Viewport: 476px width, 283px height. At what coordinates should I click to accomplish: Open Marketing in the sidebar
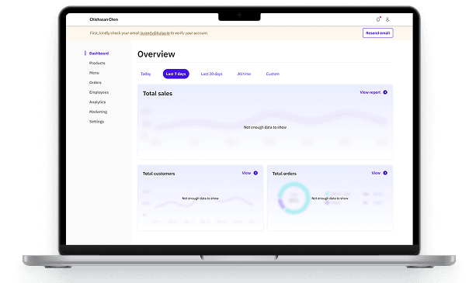pos(98,112)
